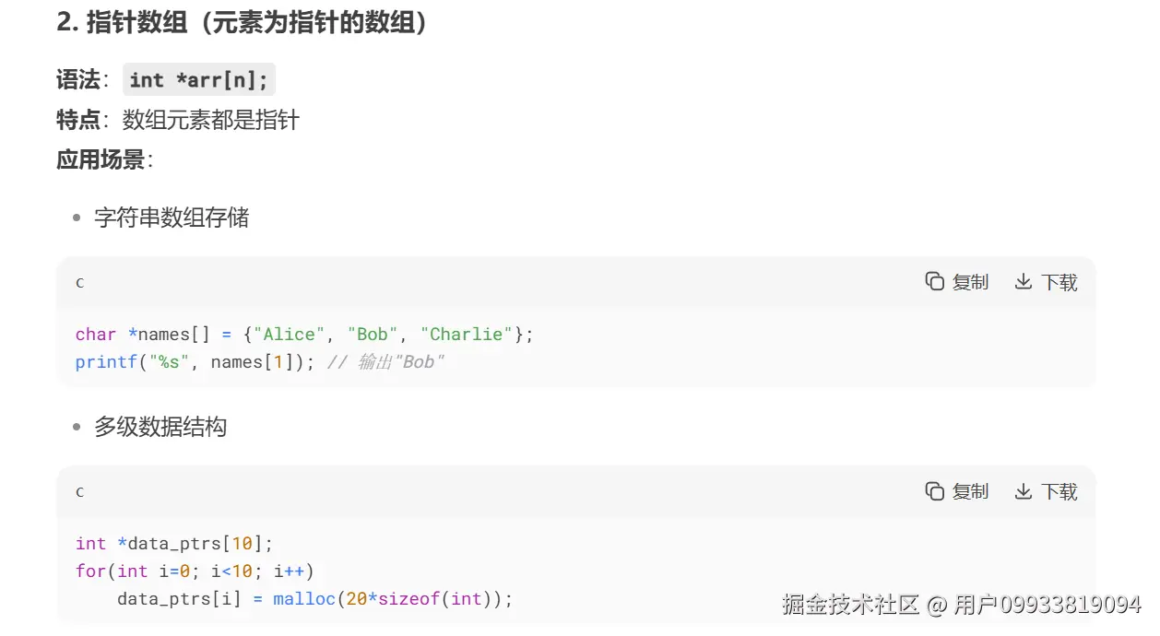
Task: Click the 'int *data_ptrs[10];' code line
Action: pos(174,544)
